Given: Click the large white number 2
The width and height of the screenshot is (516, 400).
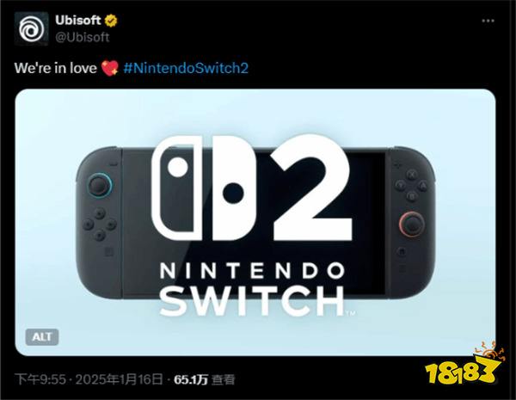Looking at the screenshot, I should pos(312,187).
